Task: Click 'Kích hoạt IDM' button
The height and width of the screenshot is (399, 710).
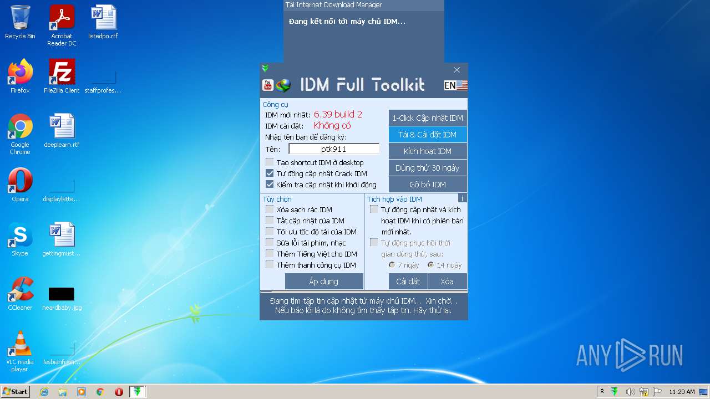Action: click(x=428, y=151)
